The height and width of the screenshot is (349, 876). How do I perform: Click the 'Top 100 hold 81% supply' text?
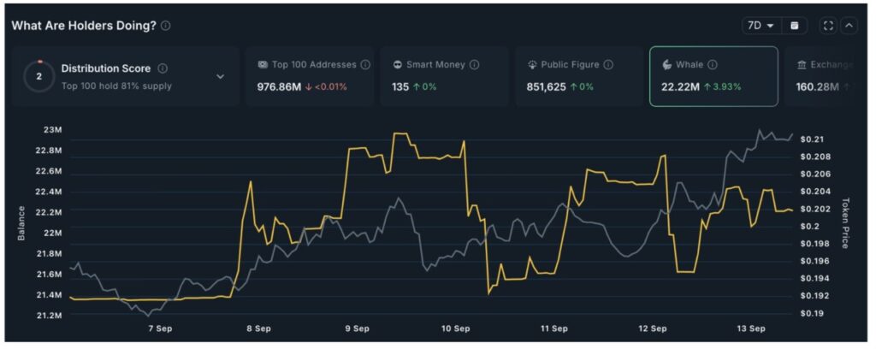tap(116, 86)
